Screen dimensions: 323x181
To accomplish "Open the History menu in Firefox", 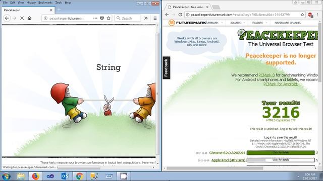I will tap(31, 3).
